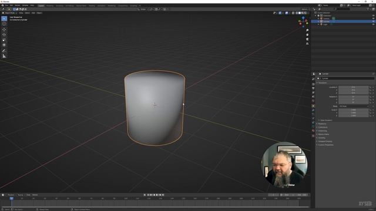Open the Render properties tab icon
Screen dimensions: 376x211
pos(313,84)
